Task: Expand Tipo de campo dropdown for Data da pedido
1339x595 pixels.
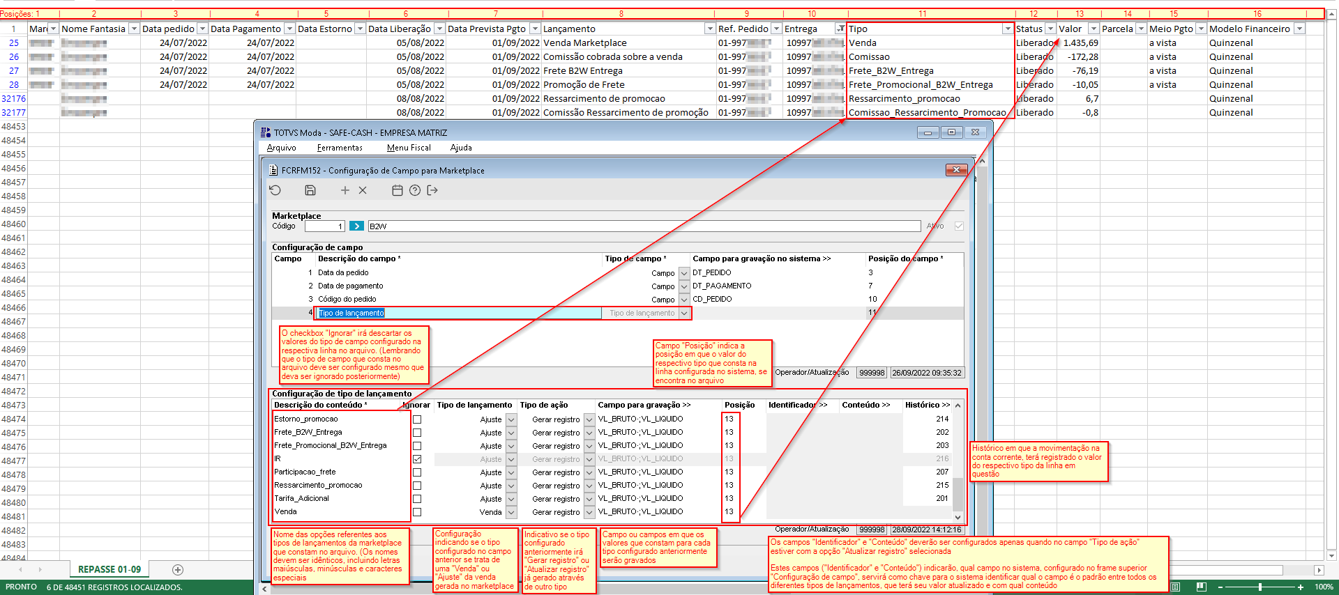Action: (x=684, y=273)
